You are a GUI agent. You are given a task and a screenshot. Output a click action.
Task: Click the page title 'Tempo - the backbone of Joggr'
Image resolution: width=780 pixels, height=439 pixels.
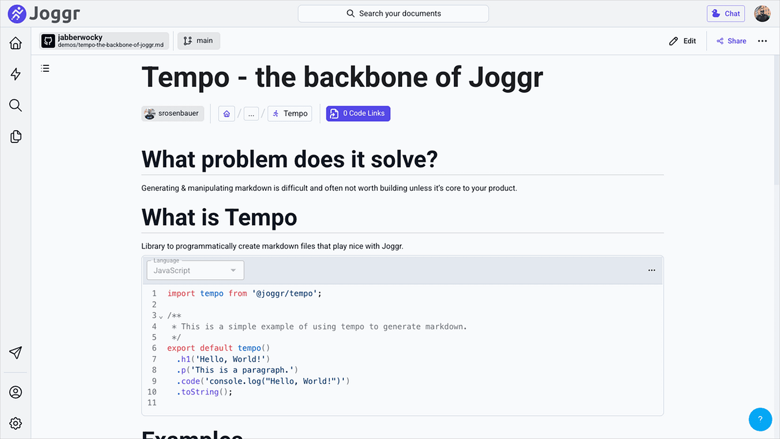(342, 77)
